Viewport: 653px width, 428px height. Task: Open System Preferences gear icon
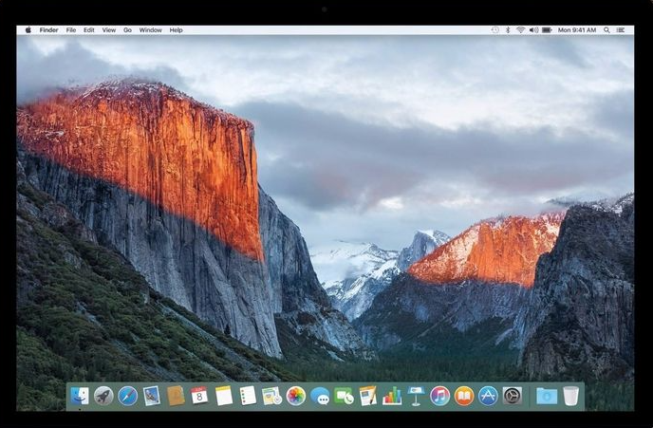click(513, 396)
